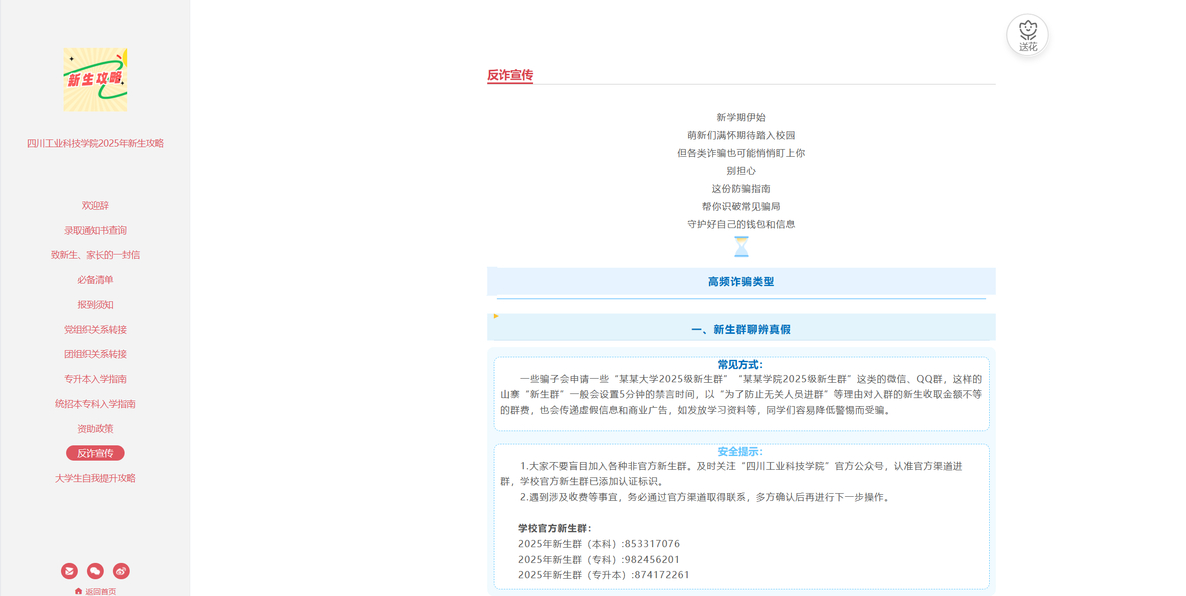1186x596 pixels.
Task: Select 致新生、家长的一封信 menu entry
Action: coord(95,255)
